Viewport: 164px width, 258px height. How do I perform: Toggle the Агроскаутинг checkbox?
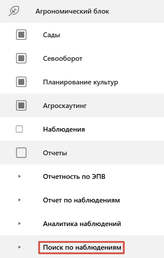21,105
